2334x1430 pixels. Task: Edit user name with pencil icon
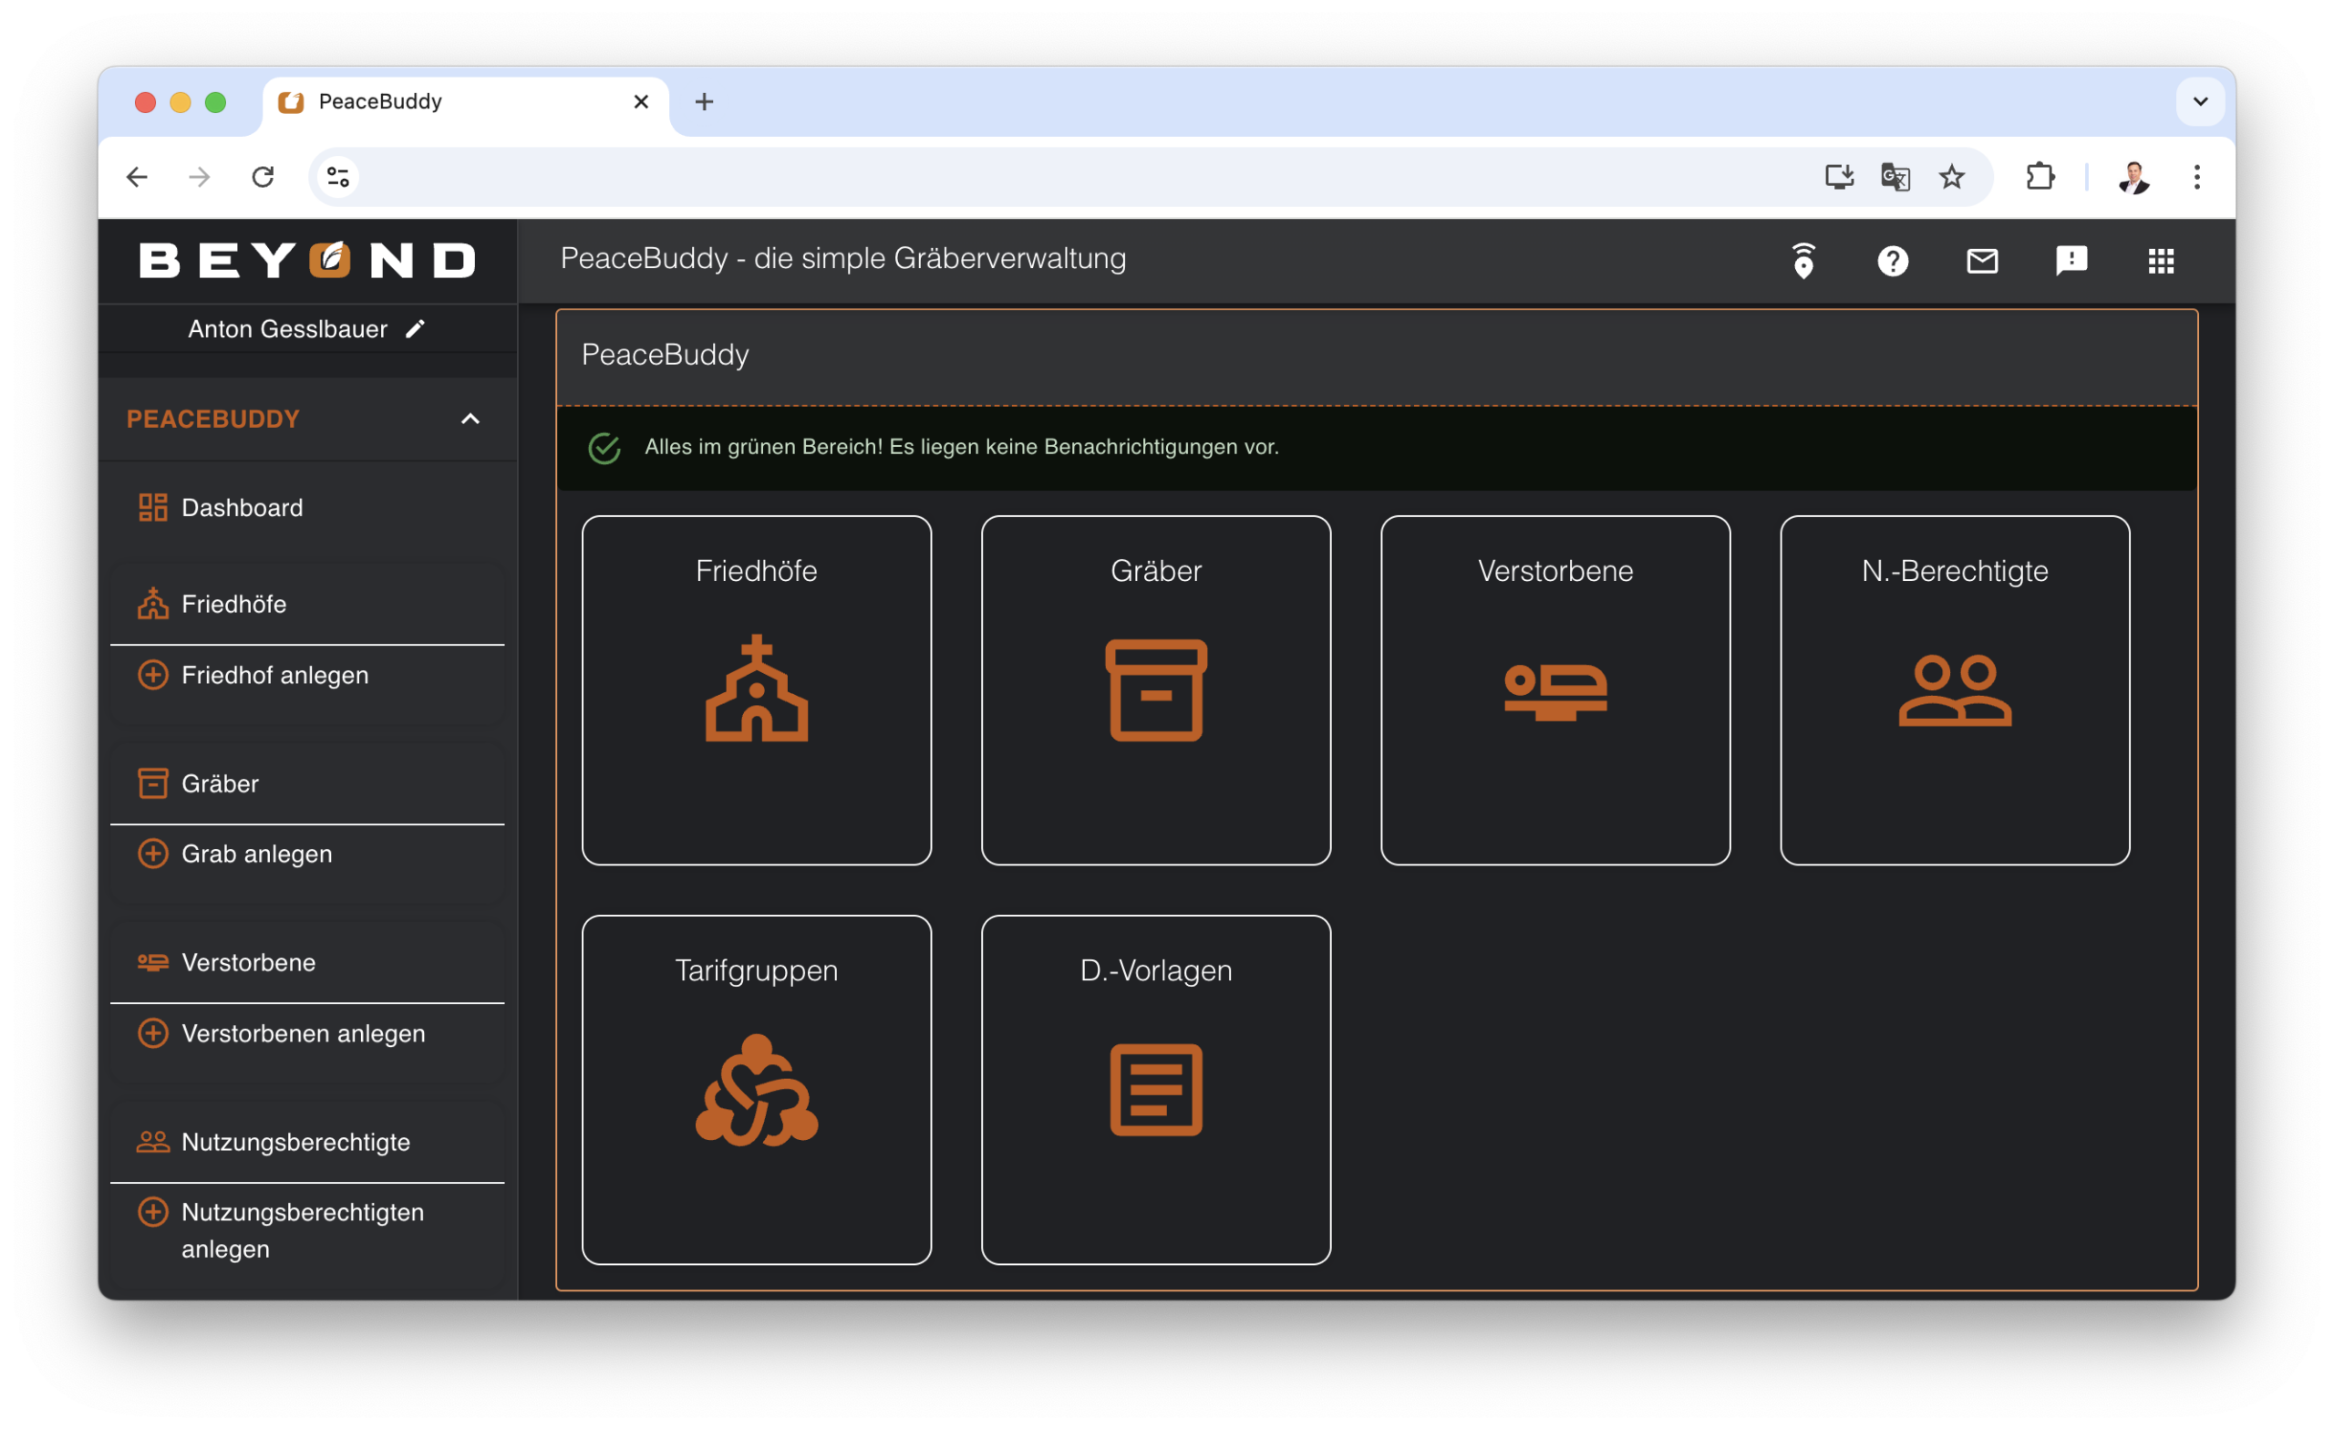tap(415, 329)
